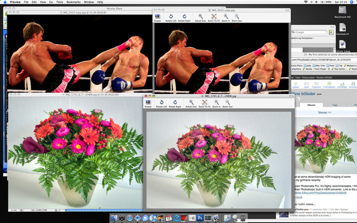357x223 pixels.
Task: Launch QuickTime Player from the Dock
Action: (x=177, y=218)
